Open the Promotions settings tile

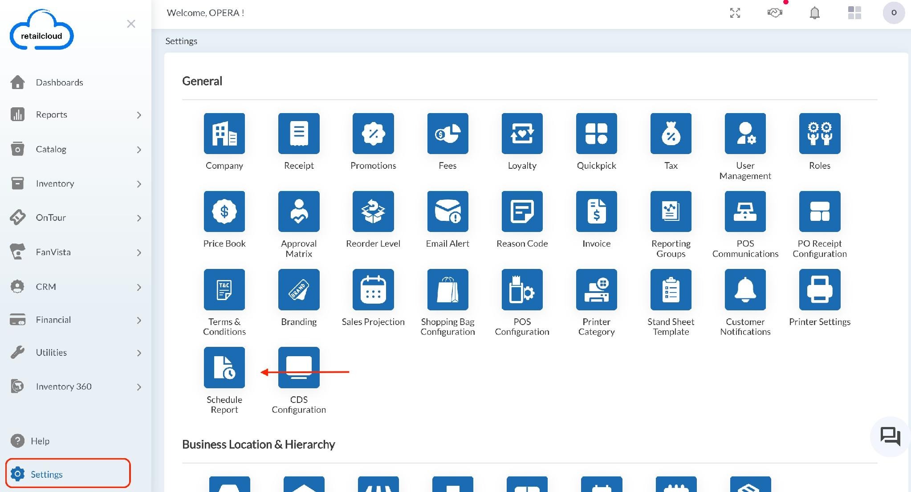[x=373, y=134]
